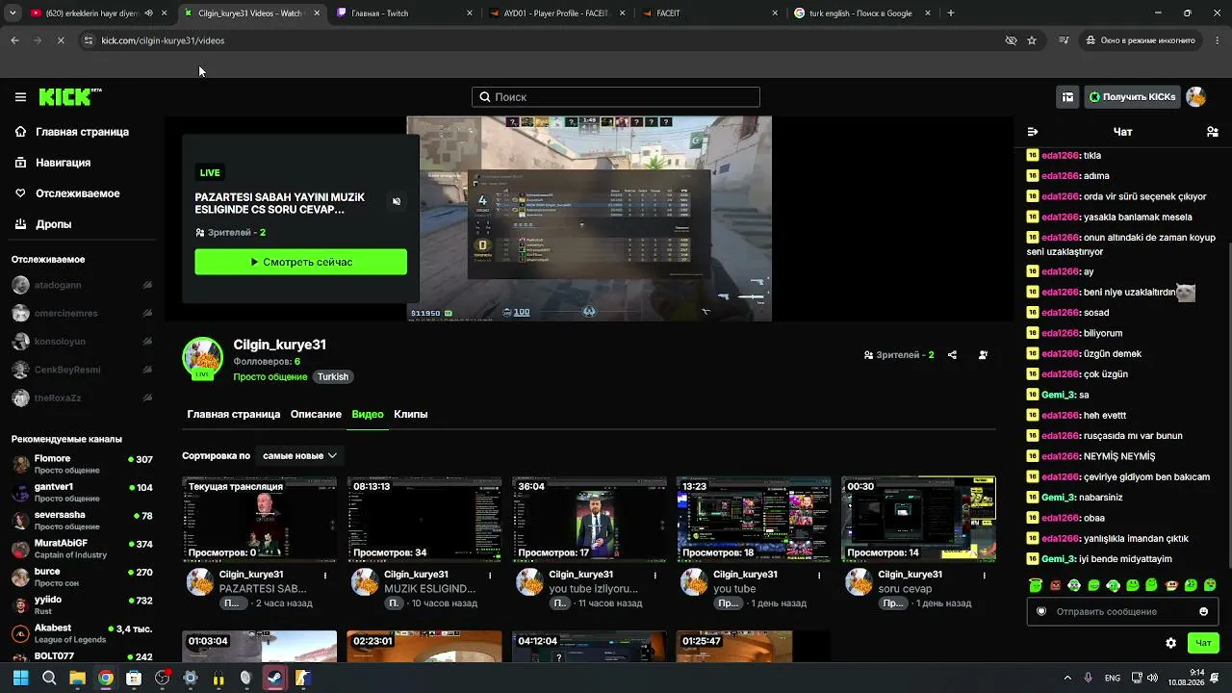Open options for the MUZIK ESLIGIND... video
This screenshot has width=1232, height=693.
pos(490,576)
